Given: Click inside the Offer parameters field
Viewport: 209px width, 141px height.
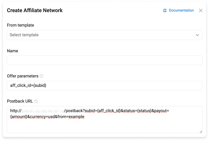Looking at the screenshot, I should [x=105, y=86].
